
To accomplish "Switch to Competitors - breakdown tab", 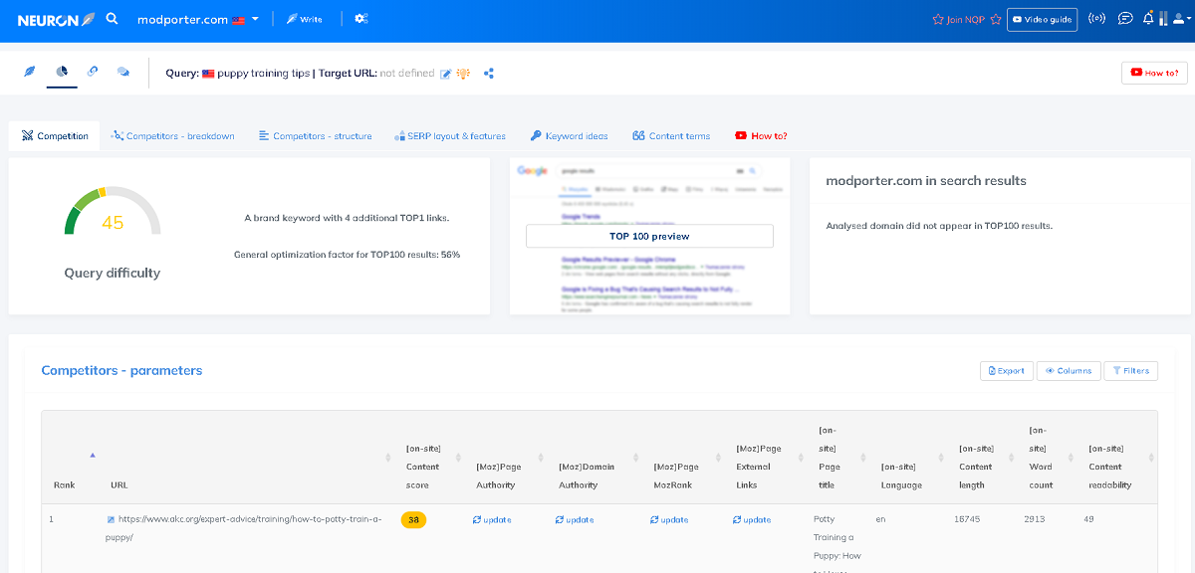I will [173, 136].
